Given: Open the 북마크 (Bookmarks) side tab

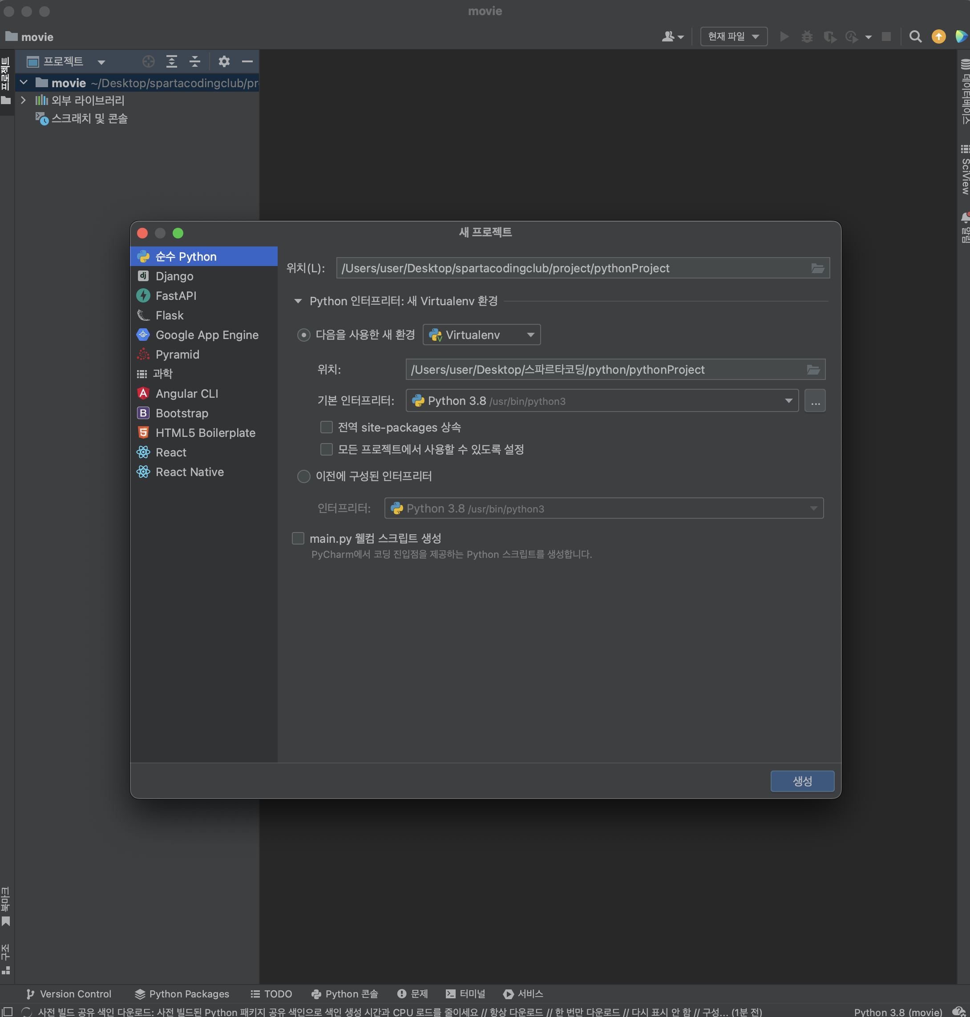Looking at the screenshot, I should point(6,906).
